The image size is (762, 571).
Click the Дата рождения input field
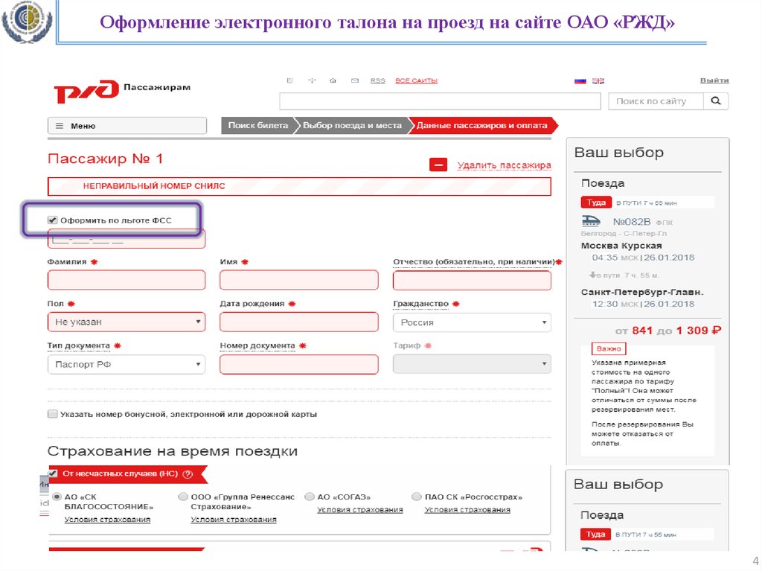[299, 322]
